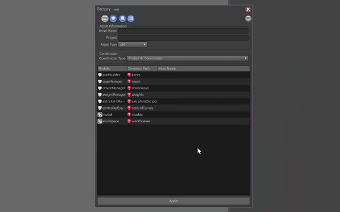Open the Constructor Type dropdown
The width and height of the screenshot is (340, 212).
188,58
